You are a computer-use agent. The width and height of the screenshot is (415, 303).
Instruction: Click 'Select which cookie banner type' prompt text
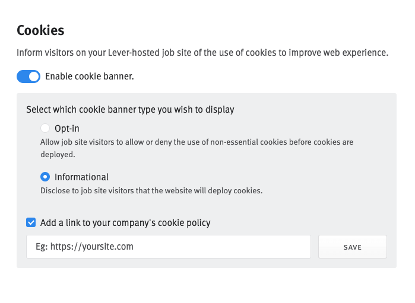[x=130, y=110]
